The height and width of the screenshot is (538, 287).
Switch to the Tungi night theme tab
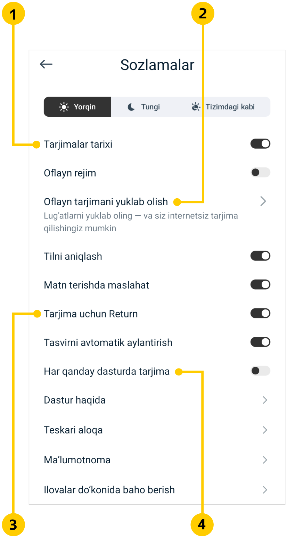[144, 107]
